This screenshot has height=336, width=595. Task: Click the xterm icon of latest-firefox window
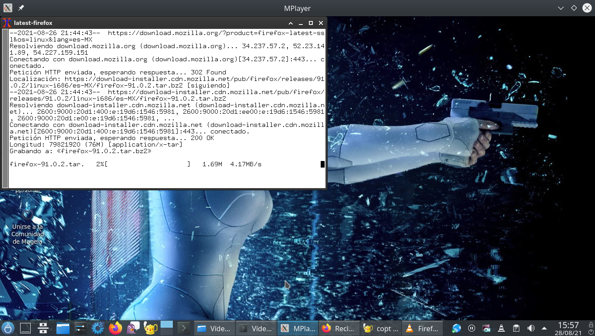7,23
